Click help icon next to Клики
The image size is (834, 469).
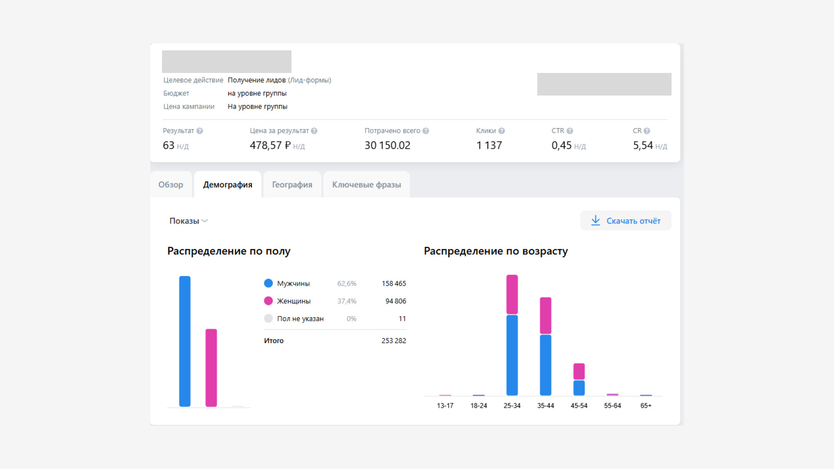(x=502, y=131)
